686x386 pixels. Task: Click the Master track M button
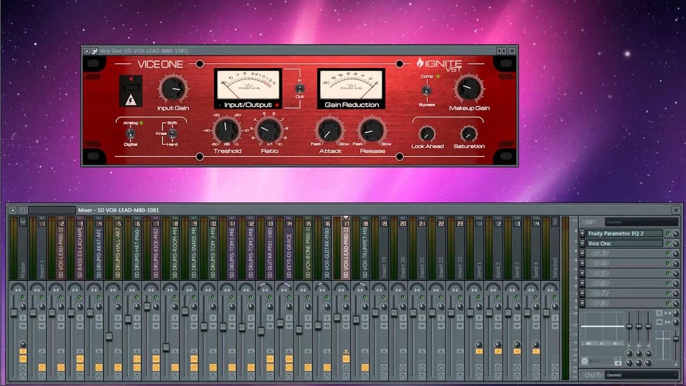point(23,221)
